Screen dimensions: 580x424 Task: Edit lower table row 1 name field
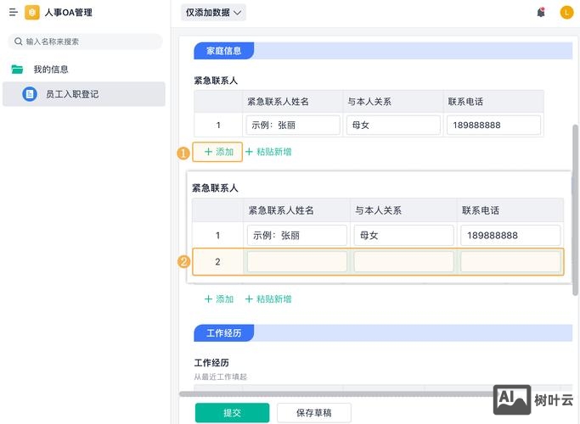[x=297, y=235]
